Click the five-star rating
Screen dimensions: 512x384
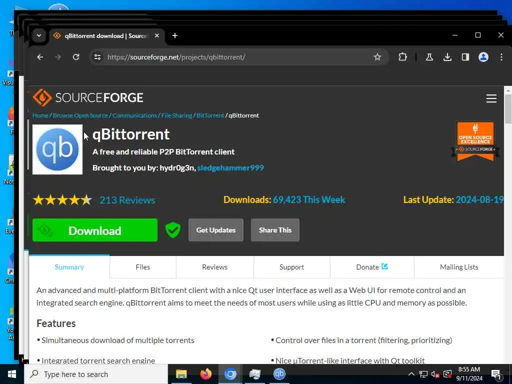point(62,200)
